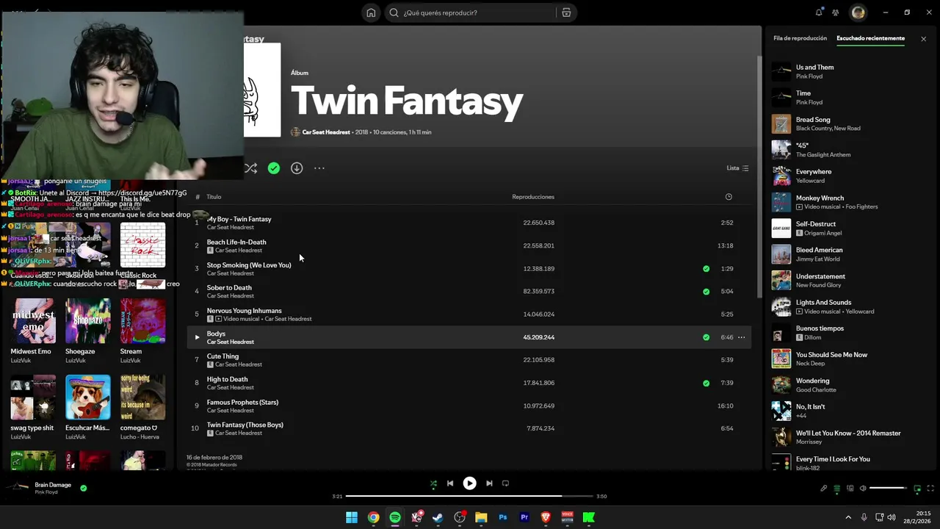This screenshot has width=940, height=529.
Task: Seek on the playback progress bar
Action: click(x=469, y=496)
